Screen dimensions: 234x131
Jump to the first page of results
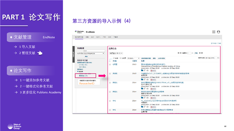coord(179,53)
